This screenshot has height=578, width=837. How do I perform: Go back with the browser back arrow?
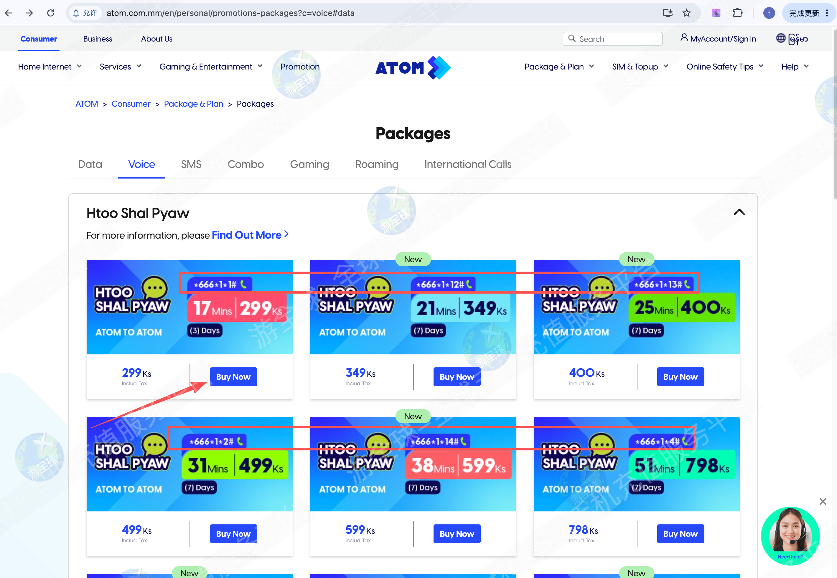[9, 13]
